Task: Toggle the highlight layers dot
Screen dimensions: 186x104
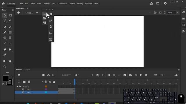Action: click(x=42, y=82)
